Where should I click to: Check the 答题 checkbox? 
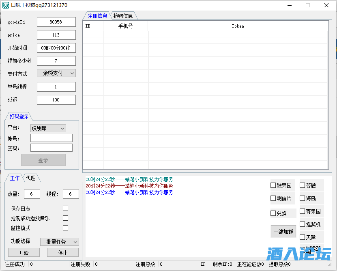click(x=302, y=185)
